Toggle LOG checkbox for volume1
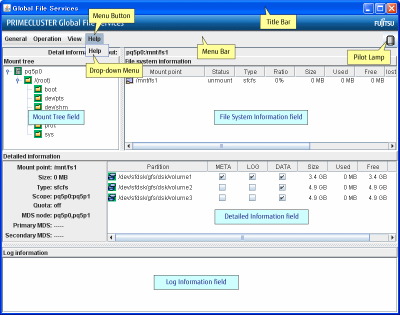The image size is (400, 315). [x=252, y=177]
